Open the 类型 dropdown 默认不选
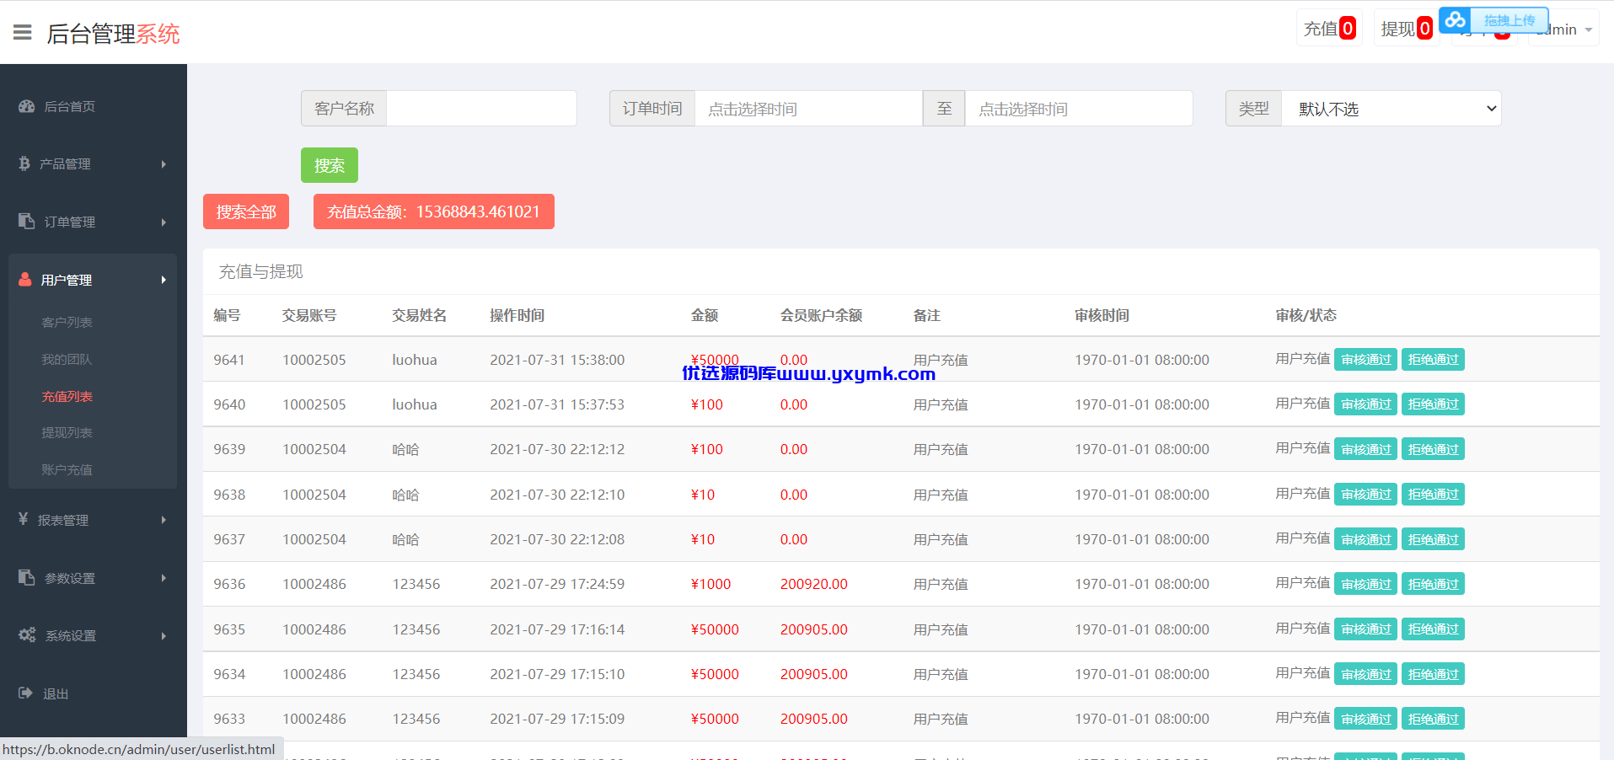 (1391, 109)
